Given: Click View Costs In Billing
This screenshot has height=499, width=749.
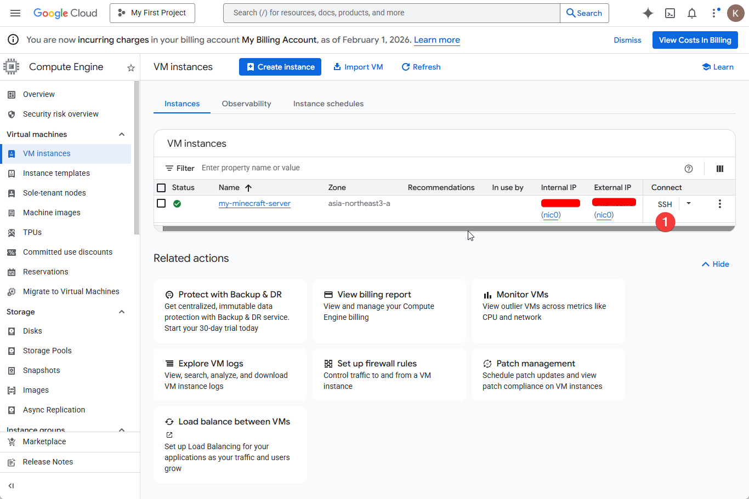Looking at the screenshot, I should point(695,40).
